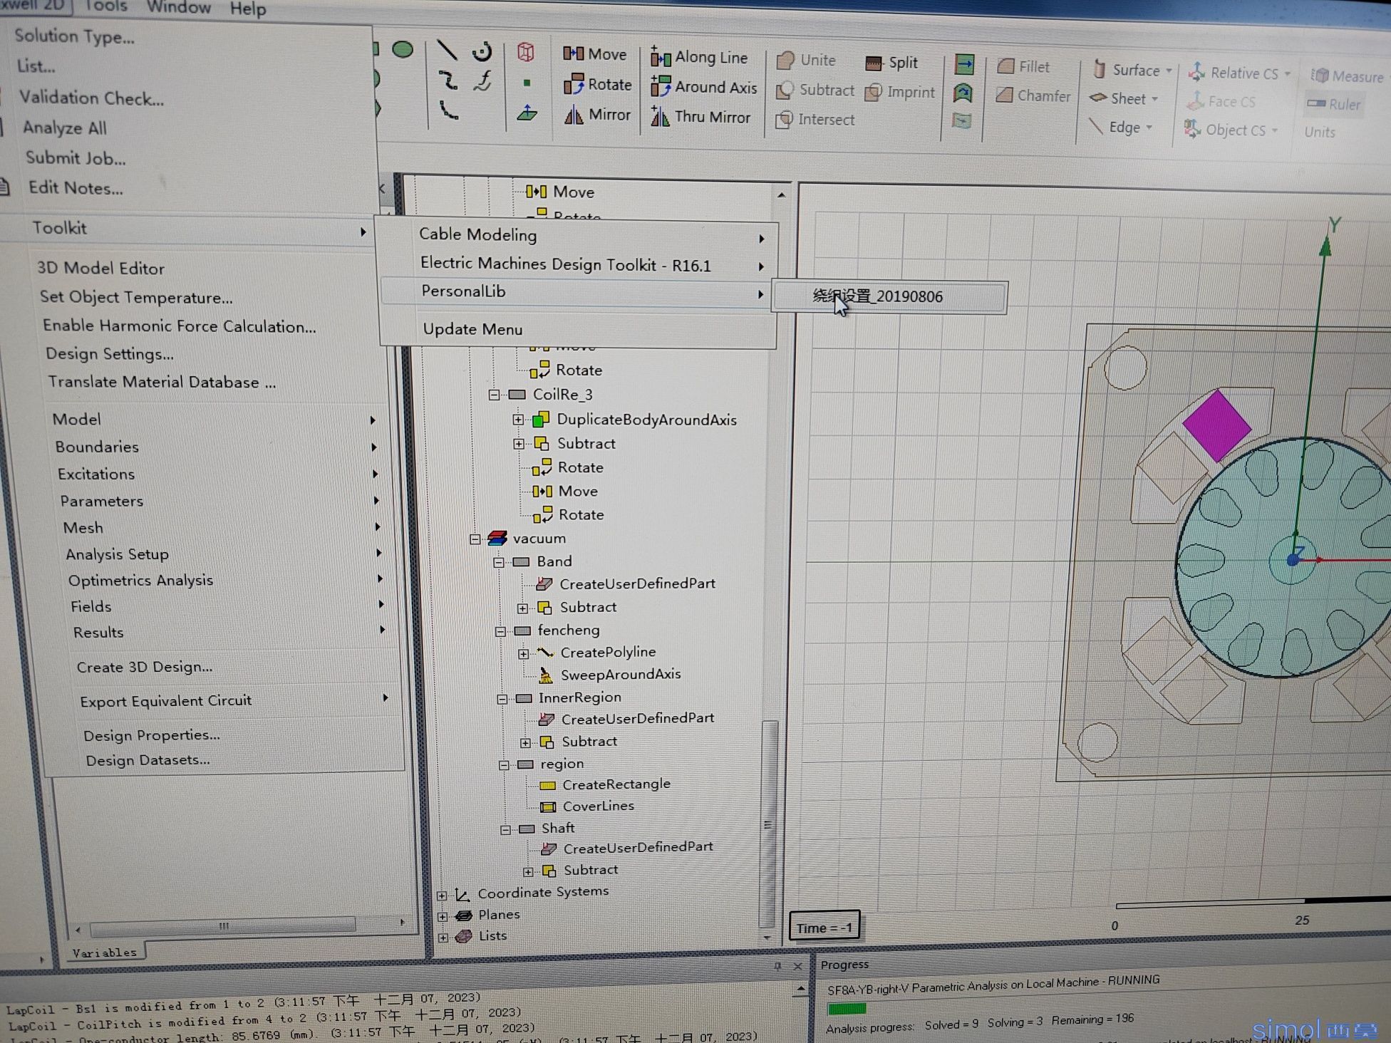Click the Intersect boolean tool
The height and width of the screenshot is (1043, 1391).
[x=815, y=119]
